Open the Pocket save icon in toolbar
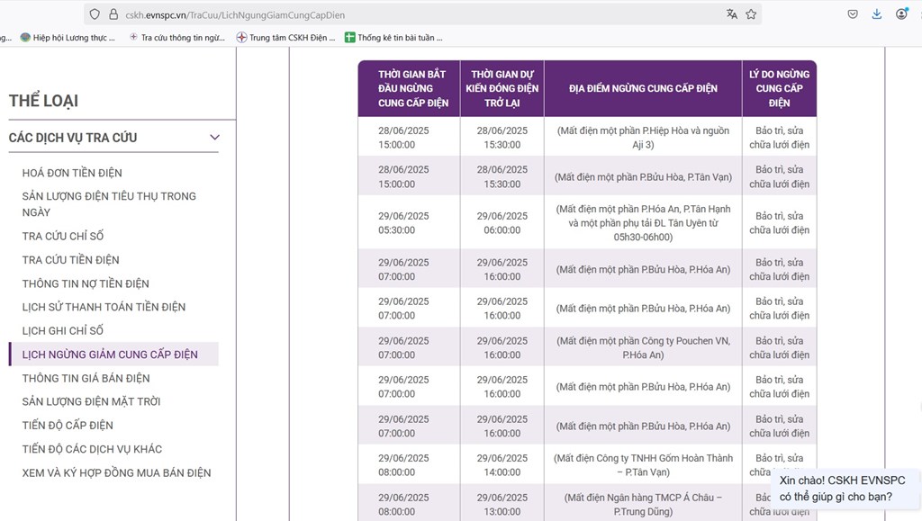 point(852,14)
